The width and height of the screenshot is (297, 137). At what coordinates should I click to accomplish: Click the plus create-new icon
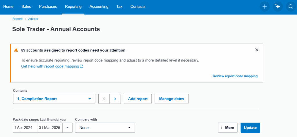point(264,7)
